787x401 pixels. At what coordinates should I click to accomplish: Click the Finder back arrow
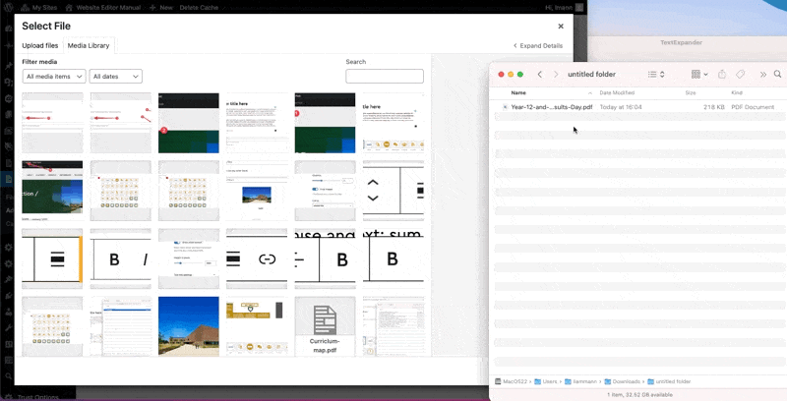(x=539, y=75)
